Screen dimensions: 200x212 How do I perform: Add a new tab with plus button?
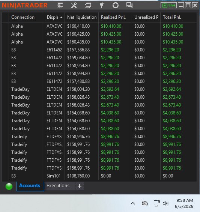click(x=80, y=186)
